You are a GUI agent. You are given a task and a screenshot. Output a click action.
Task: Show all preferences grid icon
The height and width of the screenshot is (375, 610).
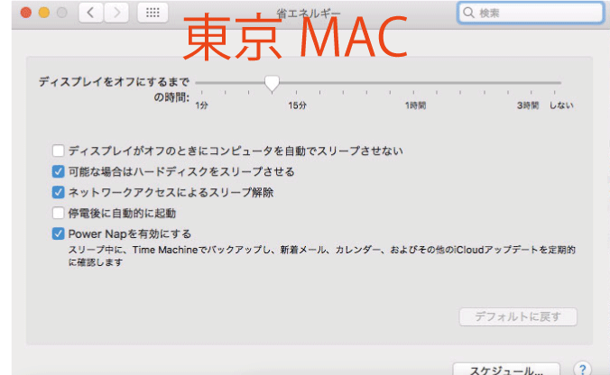coord(152,13)
